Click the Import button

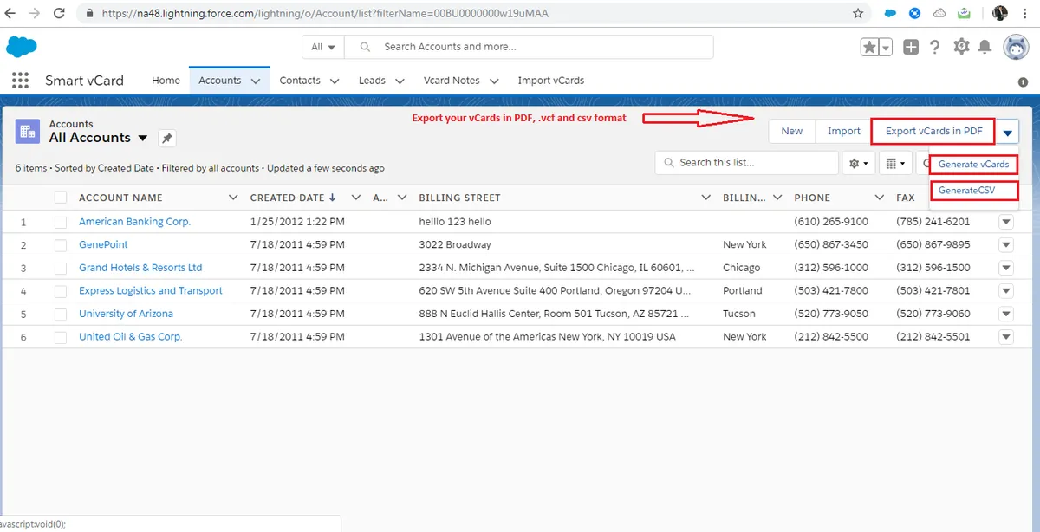point(843,132)
